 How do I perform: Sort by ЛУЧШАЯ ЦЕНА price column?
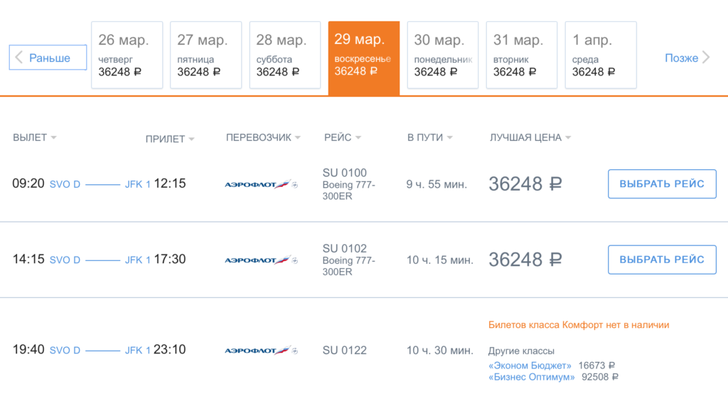[x=530, y=137]
